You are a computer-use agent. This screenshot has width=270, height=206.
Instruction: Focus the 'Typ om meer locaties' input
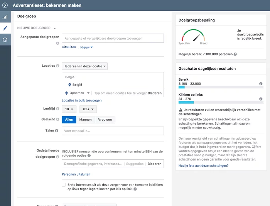[x=120, y=93]
